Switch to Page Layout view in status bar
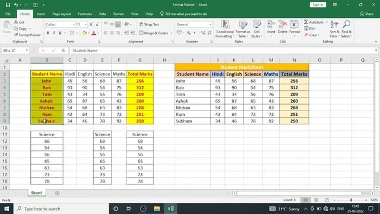The image size is (380, 214). click(x=316, y=200)
